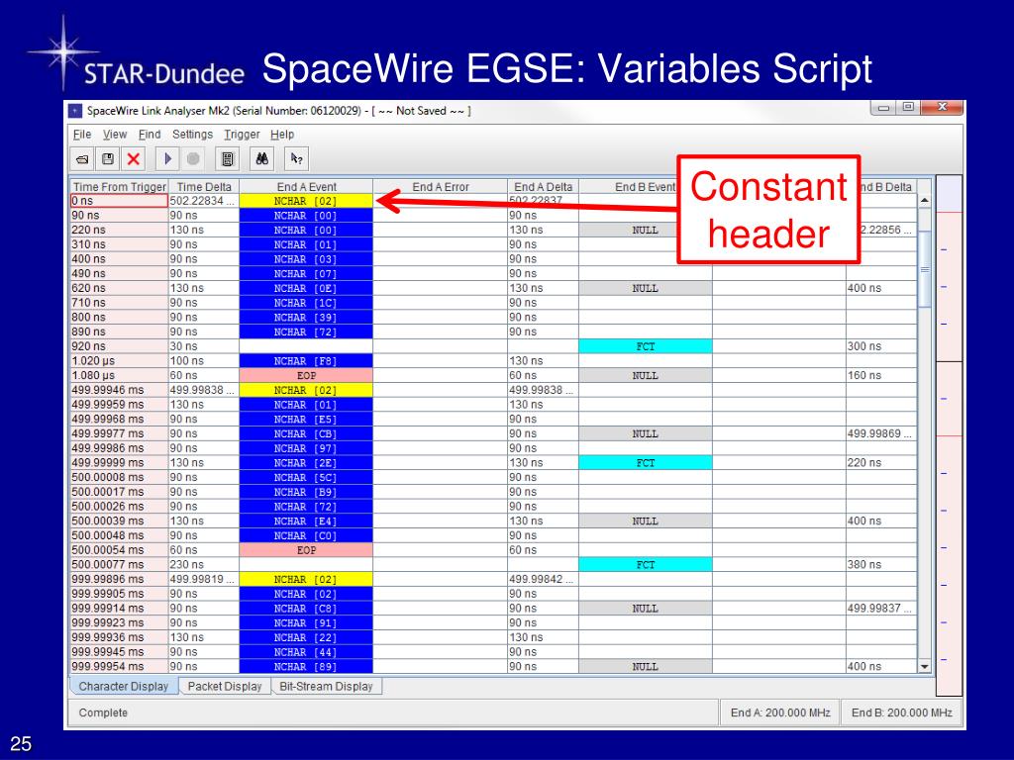
Task: Click the End A: 200.000 MHz status field
Action: (780, 712)
